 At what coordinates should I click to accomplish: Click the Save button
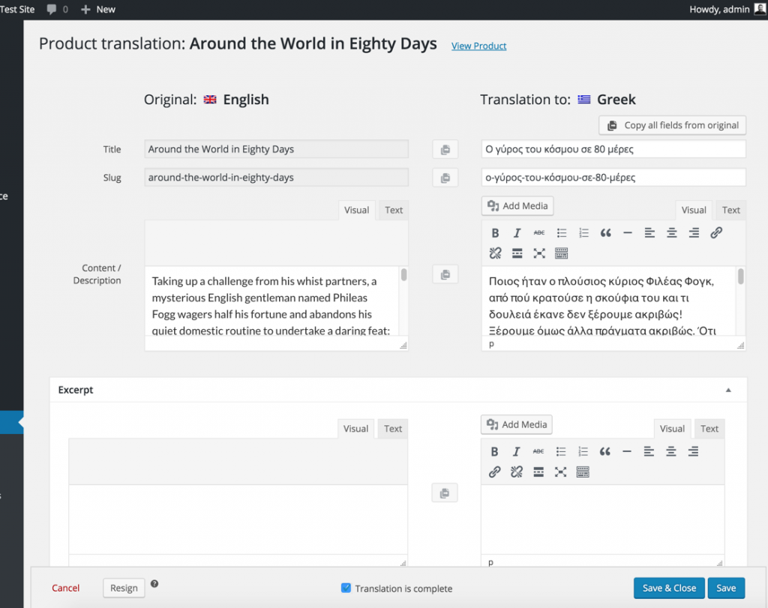coord(726,588)
